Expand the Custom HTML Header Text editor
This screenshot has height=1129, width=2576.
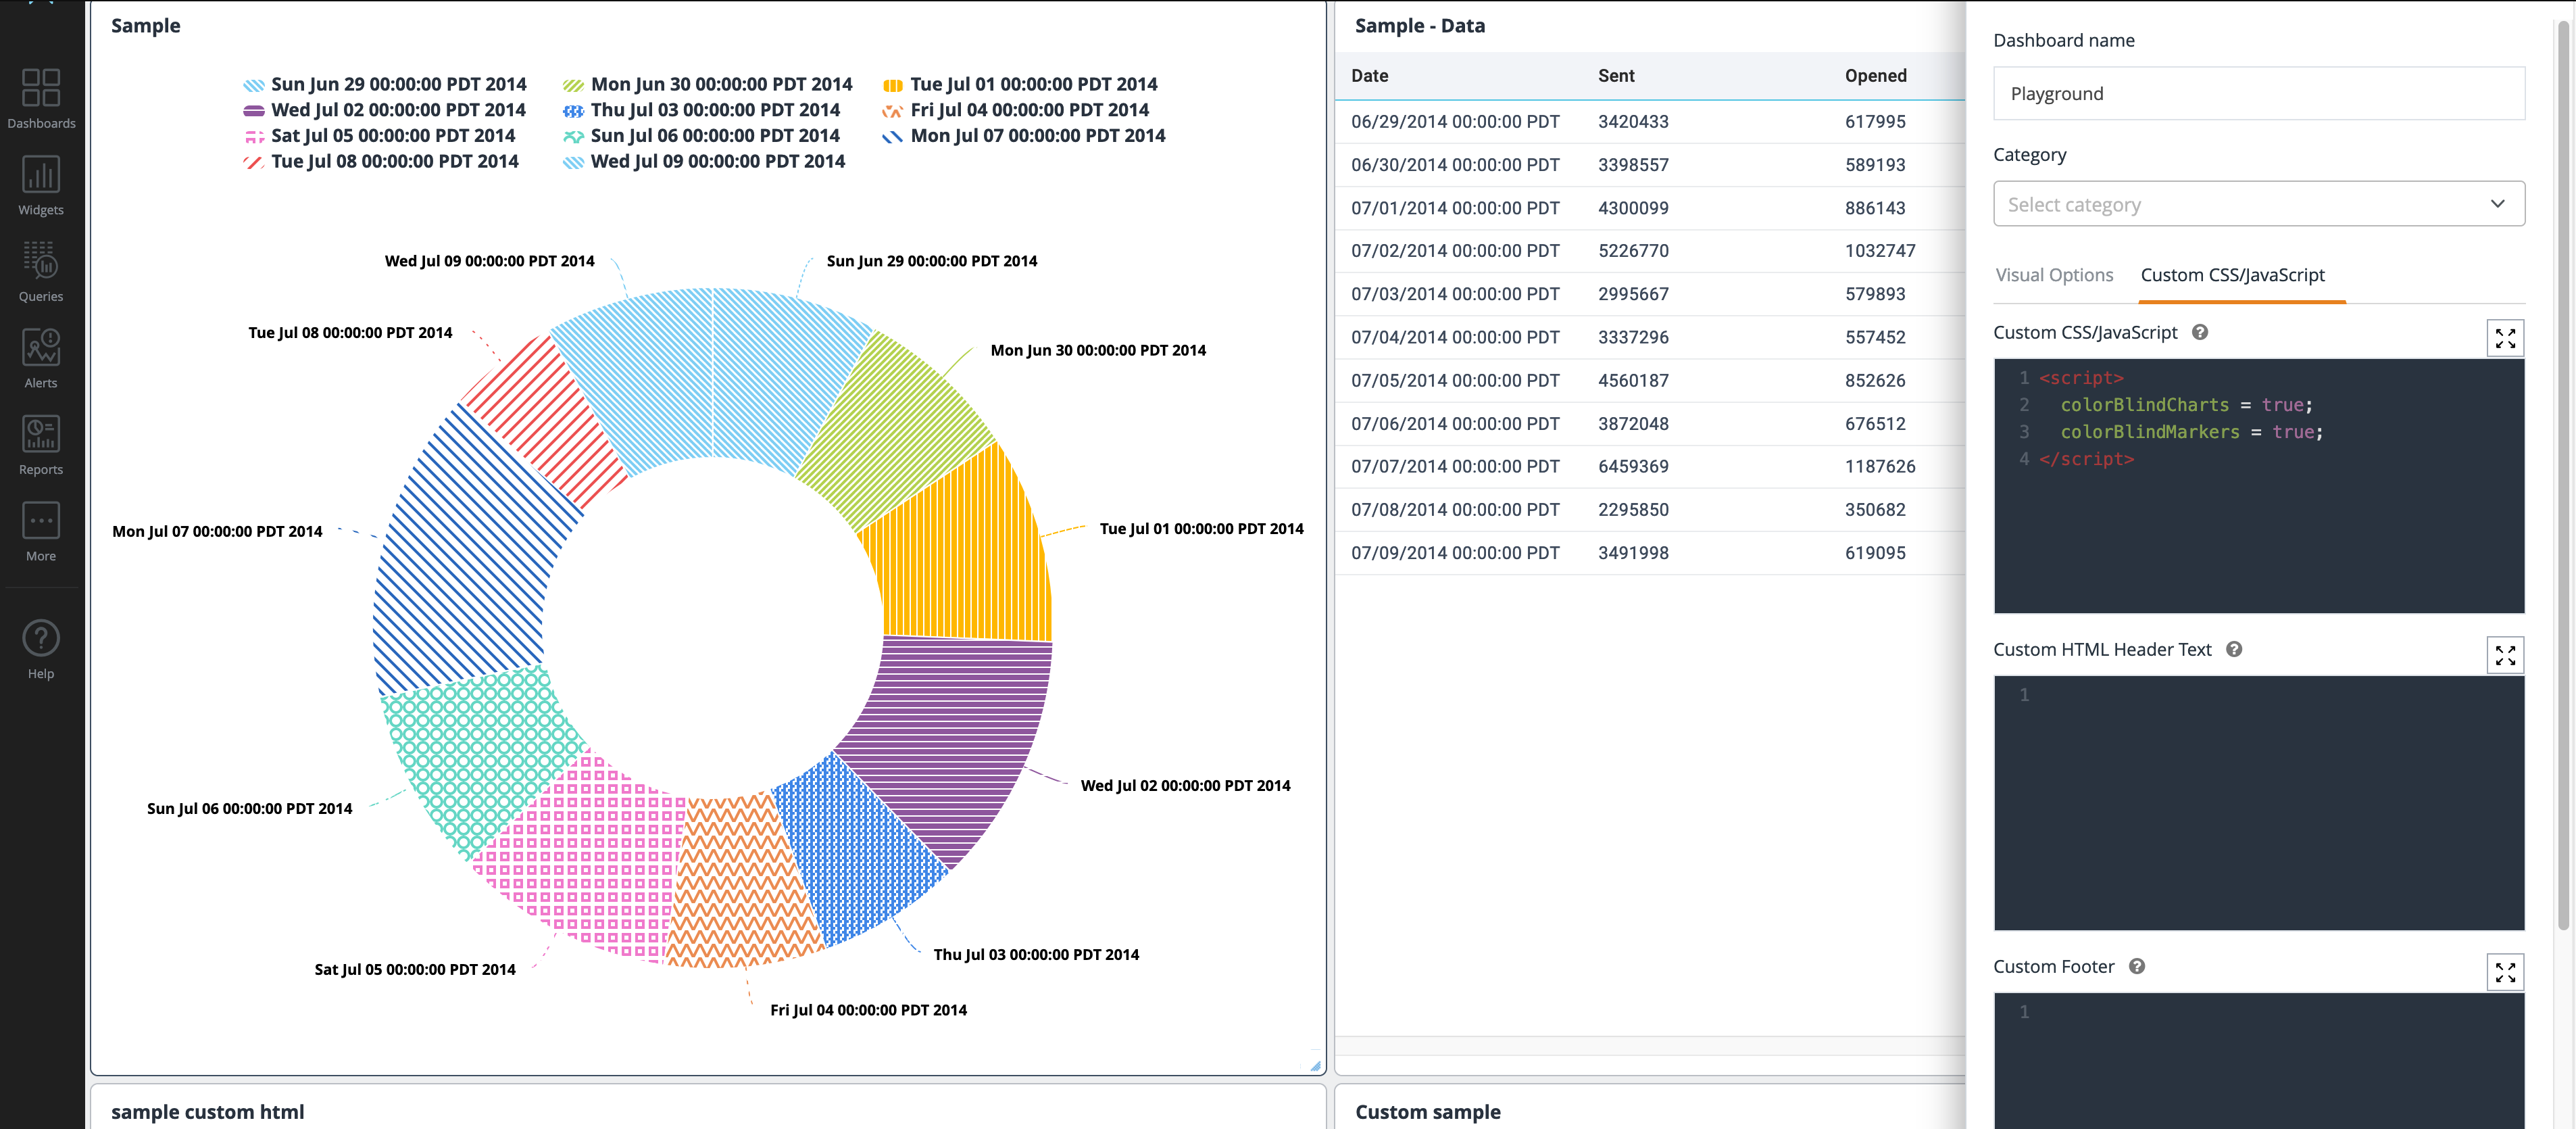pyautogui.click(x=2504, y=656)
